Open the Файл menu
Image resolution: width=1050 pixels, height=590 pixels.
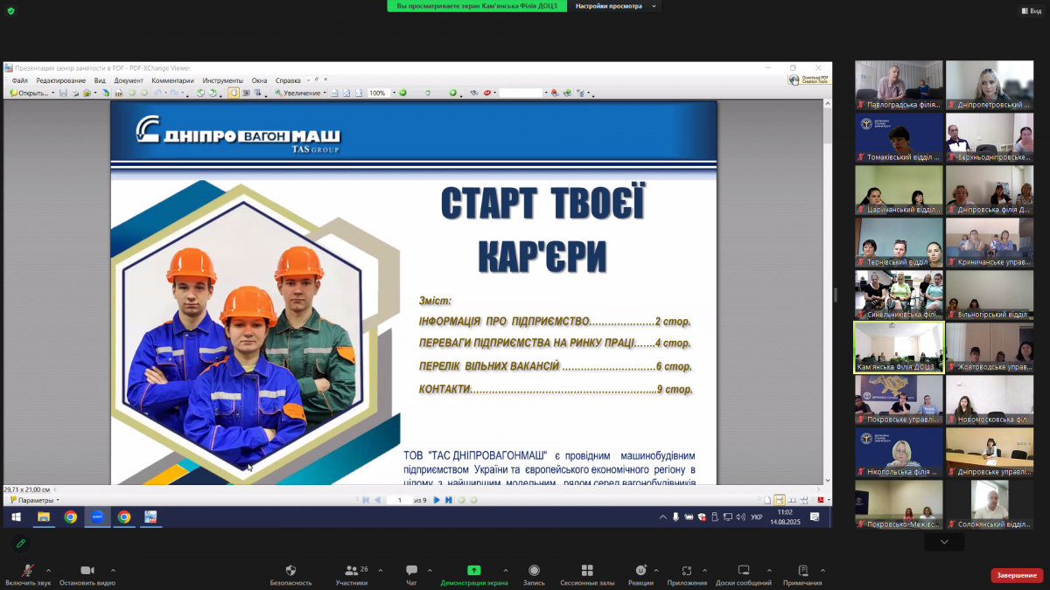click(x=19, y=80)
